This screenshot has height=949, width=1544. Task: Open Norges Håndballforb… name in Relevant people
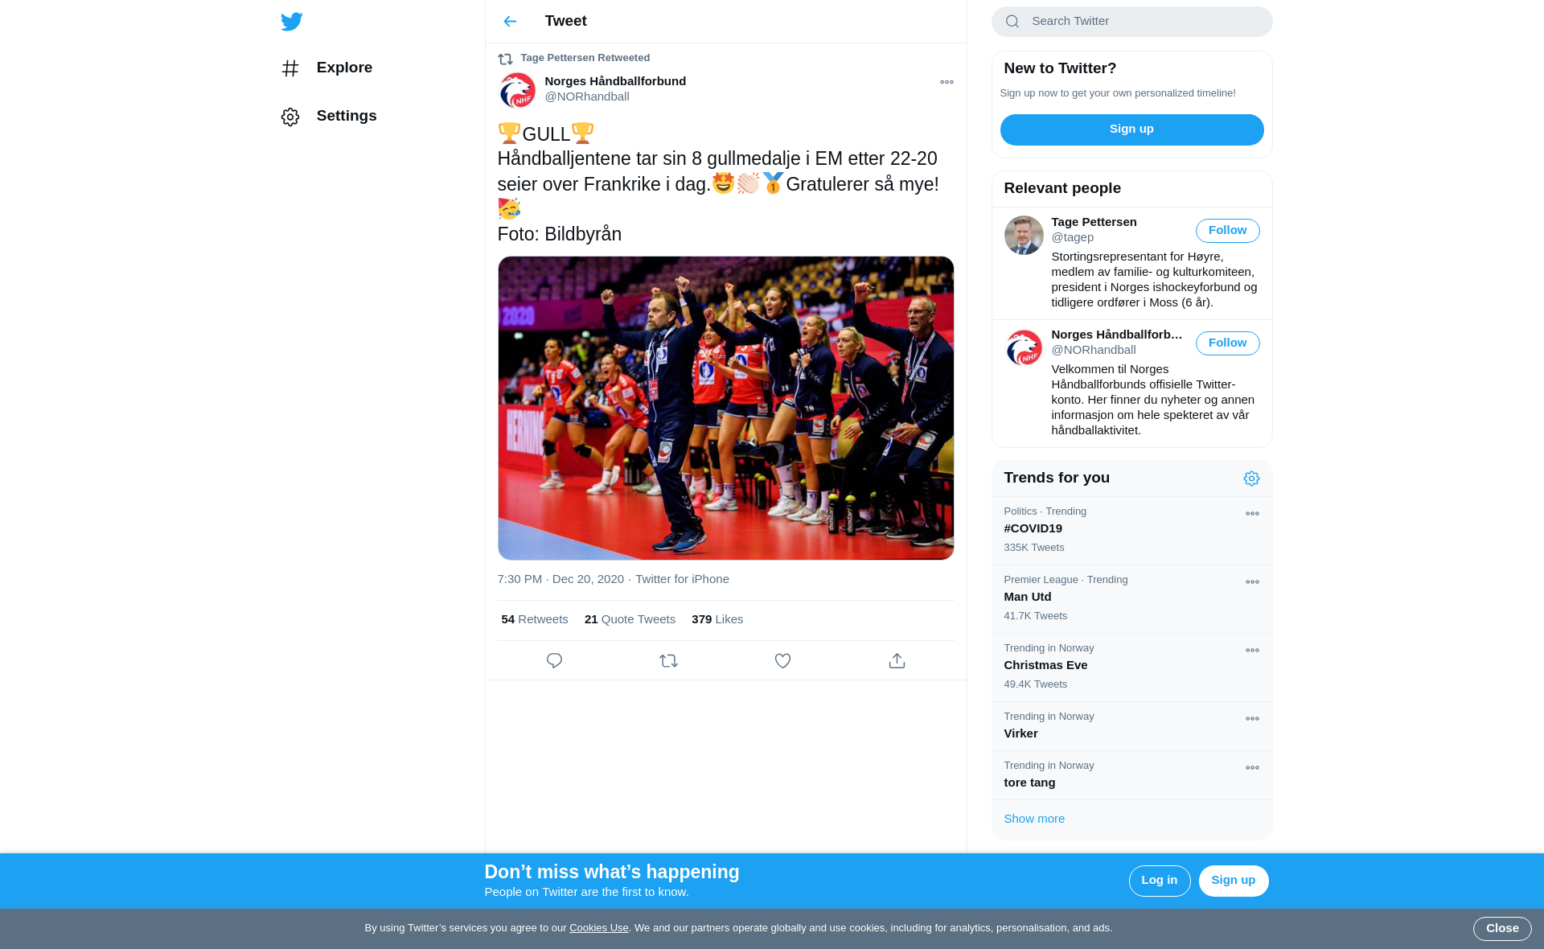1116,335
